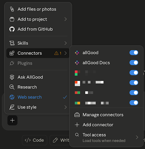Screen dimensions: 145x149
Task: Click the blue checkmark next to Web search
Action: coord(65,97)
